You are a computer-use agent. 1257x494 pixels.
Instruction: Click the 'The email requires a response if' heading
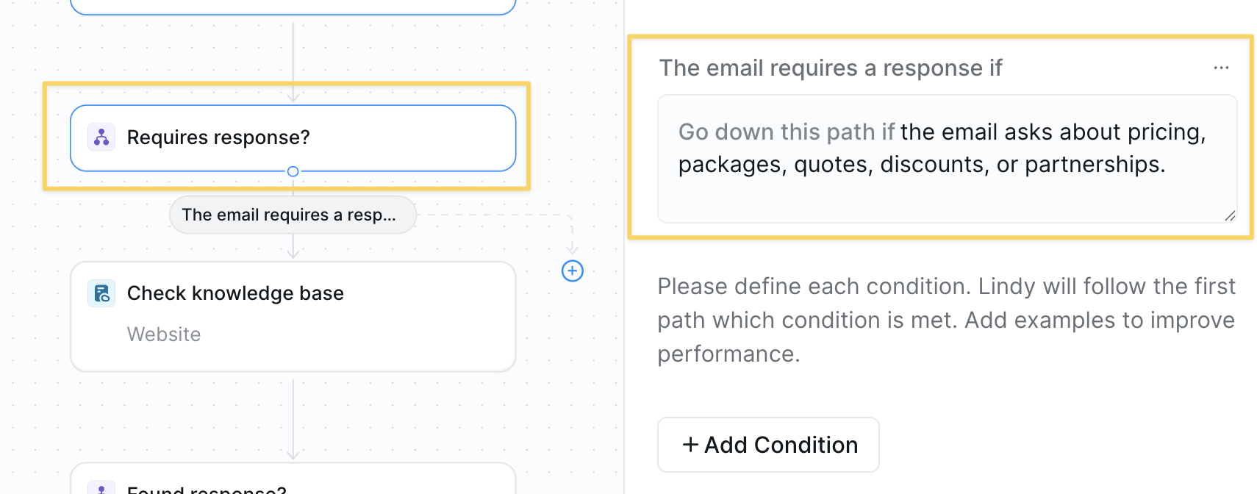(x=831, y=68)
